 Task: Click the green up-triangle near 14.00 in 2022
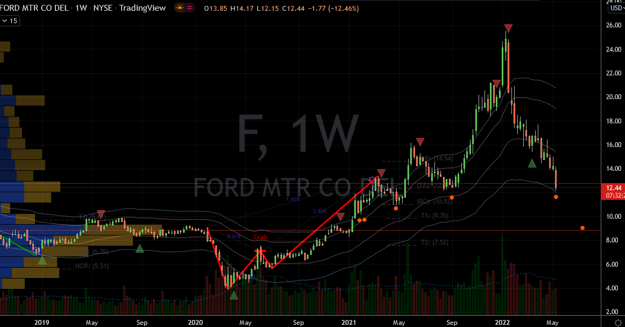click(532, 163)
